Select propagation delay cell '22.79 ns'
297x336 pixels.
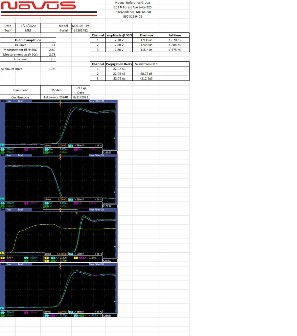tap(119, 78)
